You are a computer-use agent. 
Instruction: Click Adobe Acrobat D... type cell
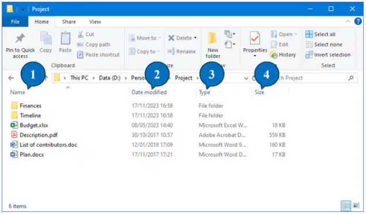click(222, 135)
